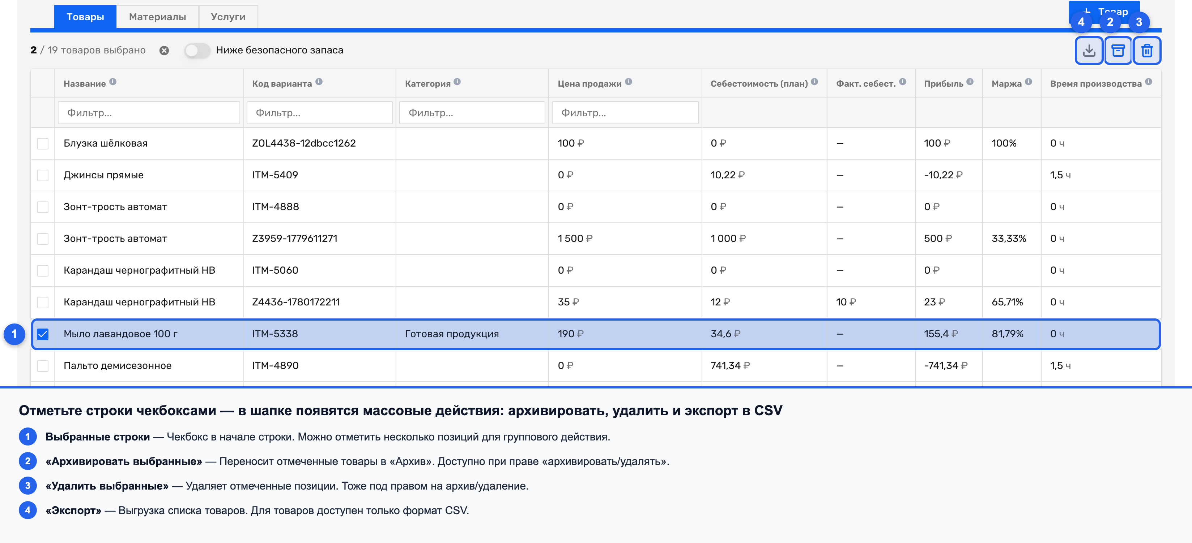The height and width of the screenshot is (543, 1192).
Task: Uncheck the Мыло лавандовое 100 г row
Action: 43,334
